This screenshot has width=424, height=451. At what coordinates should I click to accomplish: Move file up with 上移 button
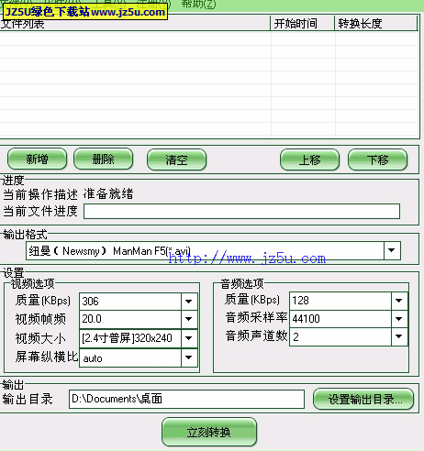pos(309,159)
